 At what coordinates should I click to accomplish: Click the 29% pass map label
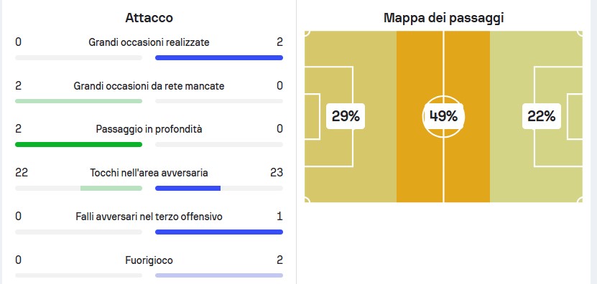click(x=346, y=116)
